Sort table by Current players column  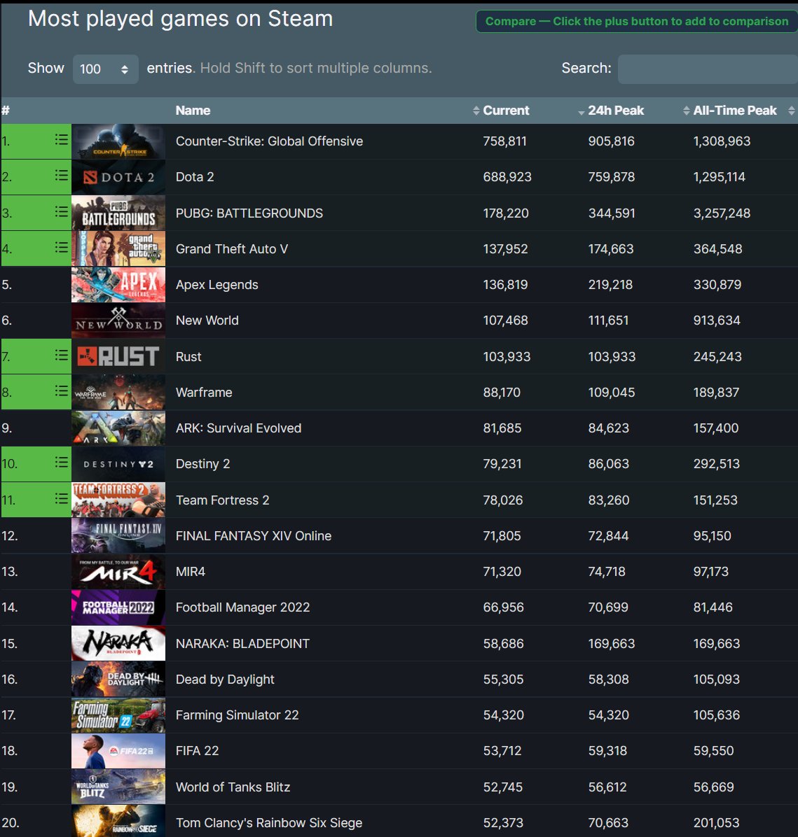506,111
